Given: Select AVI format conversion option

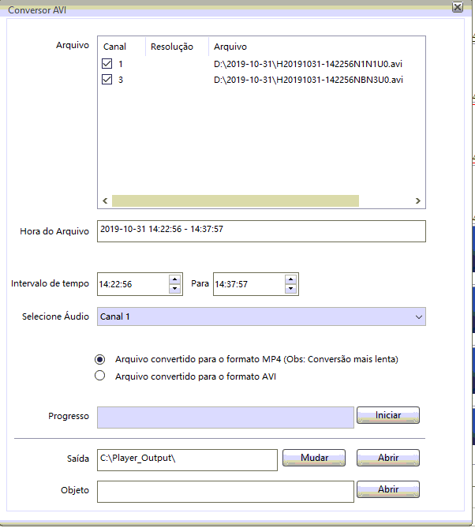Looking at the screenshot, I should point(100,376).
